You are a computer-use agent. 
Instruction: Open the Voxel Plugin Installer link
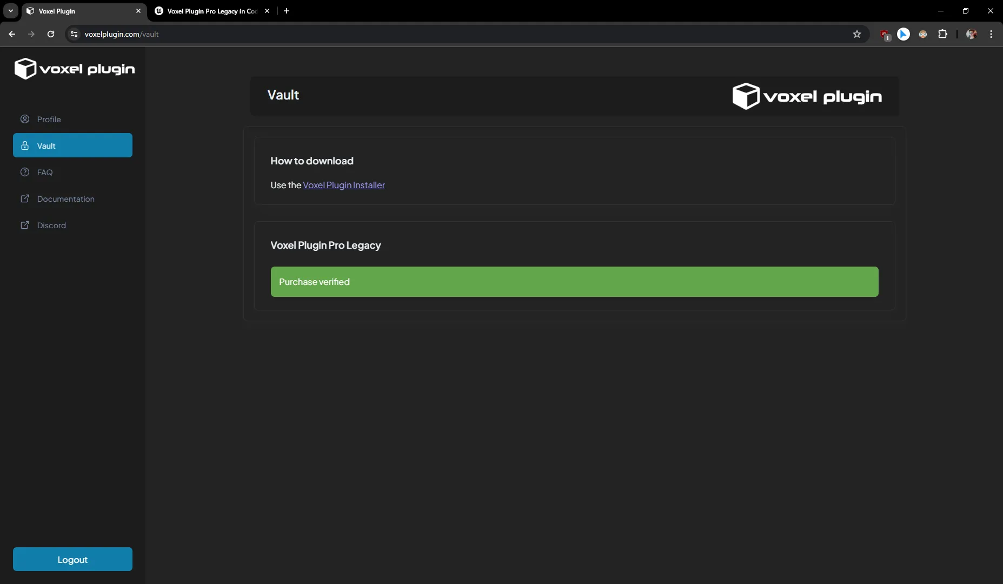[x=343, y=185]
